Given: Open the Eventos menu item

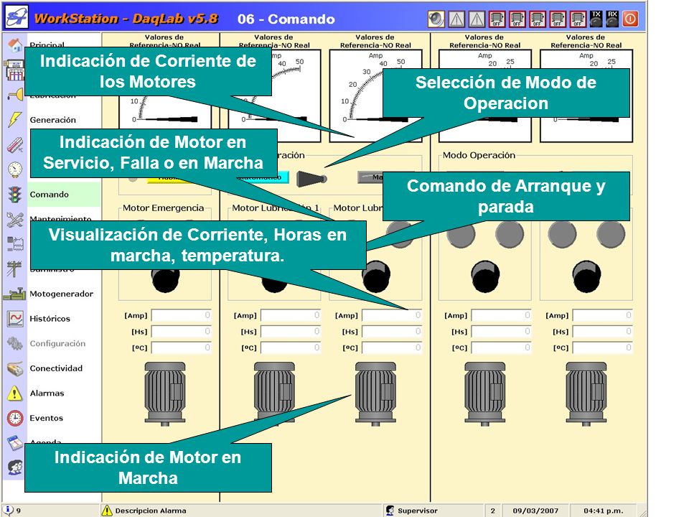Looking at the screenshot, I should pos(46,418).
